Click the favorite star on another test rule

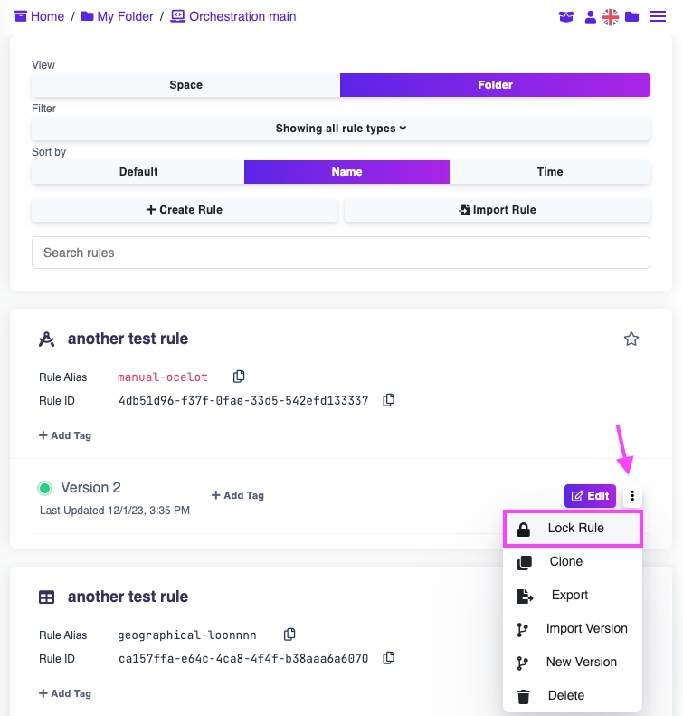[x=631, y=339]
